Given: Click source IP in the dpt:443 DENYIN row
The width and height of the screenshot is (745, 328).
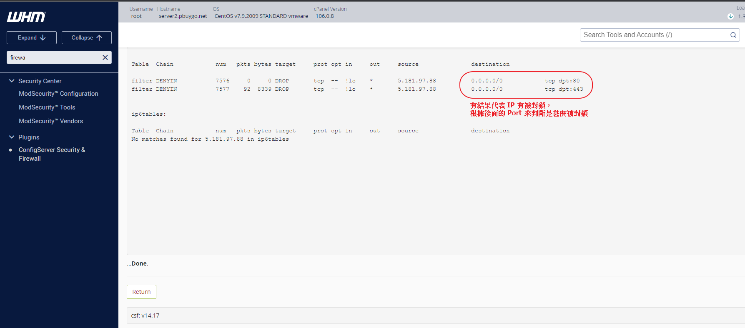Looking at the screenshot, I should (x=416, y=89).
